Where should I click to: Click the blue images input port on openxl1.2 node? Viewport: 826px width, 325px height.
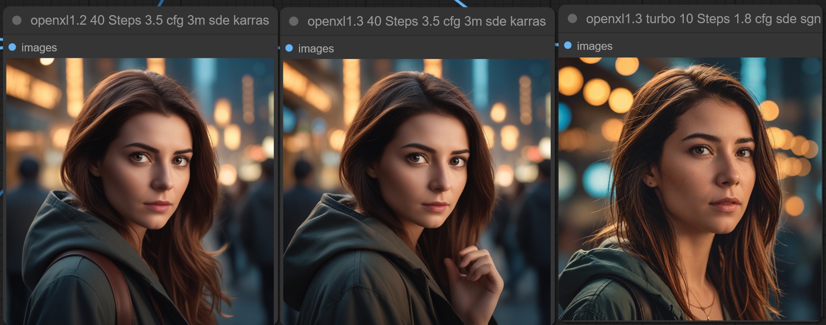pyautogui.click(x=13, y=47)
